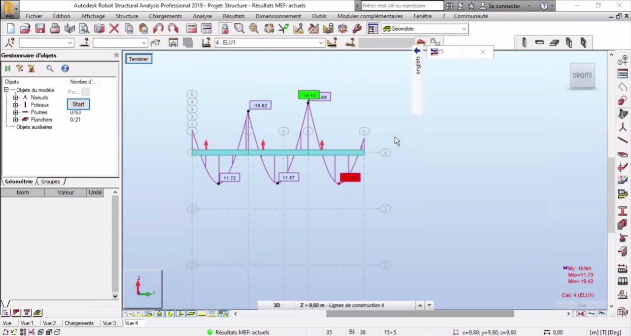Click the Calculations calculator icon
The image size is (631, 336).
[192, 28]
